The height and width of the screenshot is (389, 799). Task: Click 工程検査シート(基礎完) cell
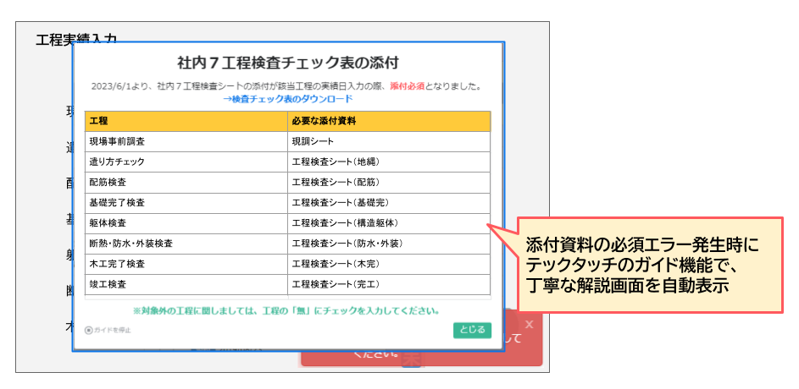(388, 203)
